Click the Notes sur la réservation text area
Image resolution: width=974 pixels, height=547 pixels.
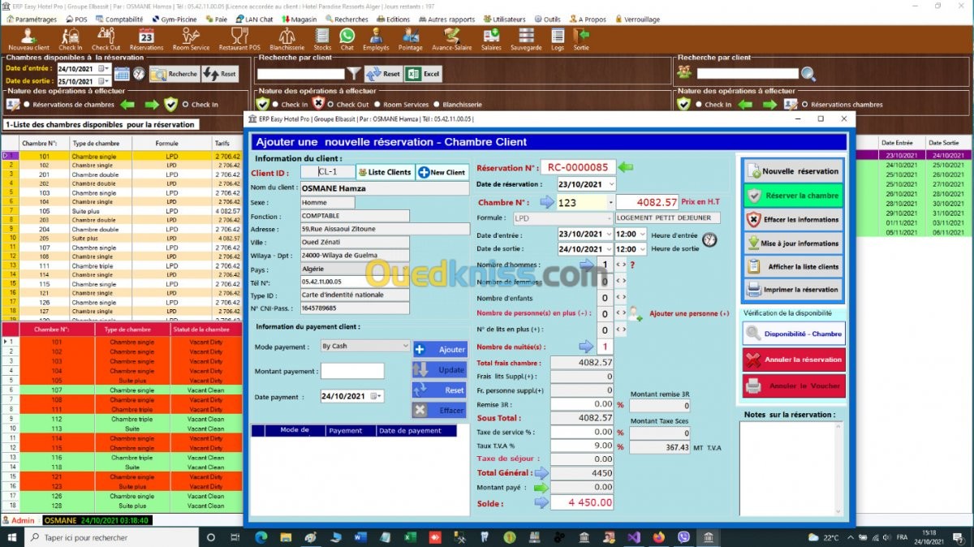click(792, 468)
